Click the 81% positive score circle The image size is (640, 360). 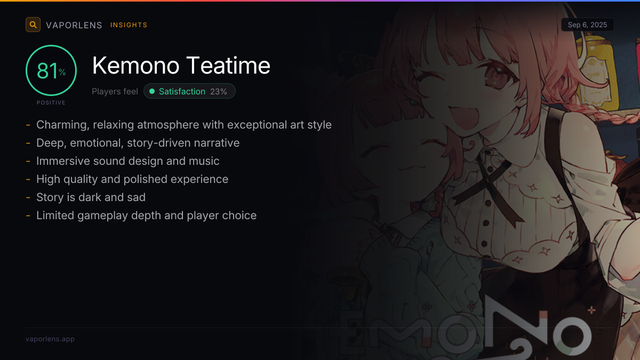(x=51, y=70)
